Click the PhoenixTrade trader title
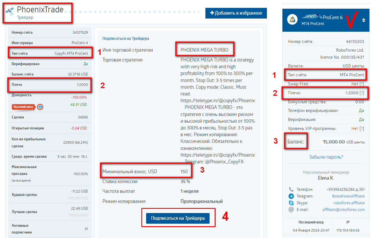 click(40, 10)
